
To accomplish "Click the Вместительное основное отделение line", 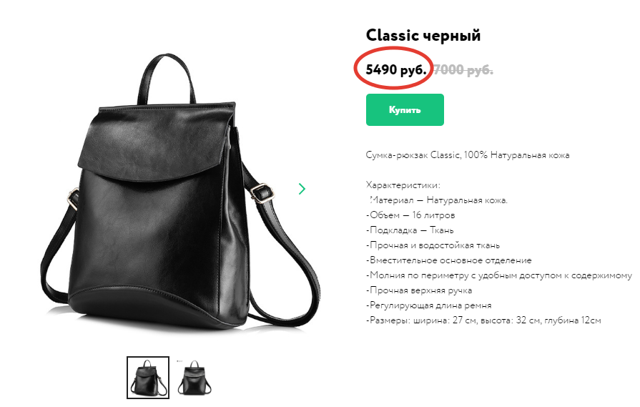I will 448,260.
